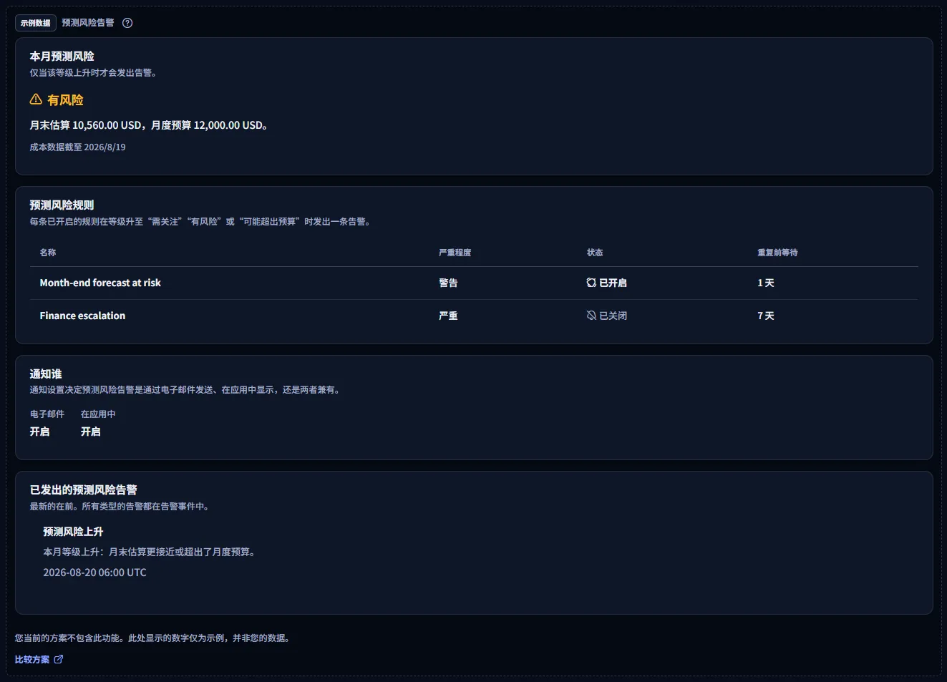Click the 有风险 risk level label
The height and width of the screenshot is (682, 947).
click(x=65, y=100)
